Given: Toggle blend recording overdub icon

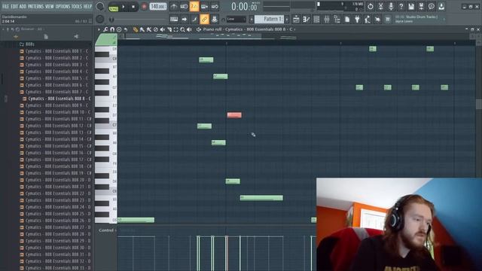Looking at the screenshot, I should click(x=204, y=6).
